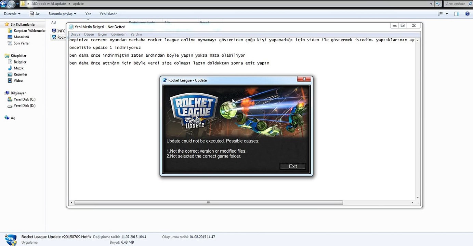Screen dimensions: 473x246
Task: Click the right scroll arrow in Not Defteri
Action: 412,203
